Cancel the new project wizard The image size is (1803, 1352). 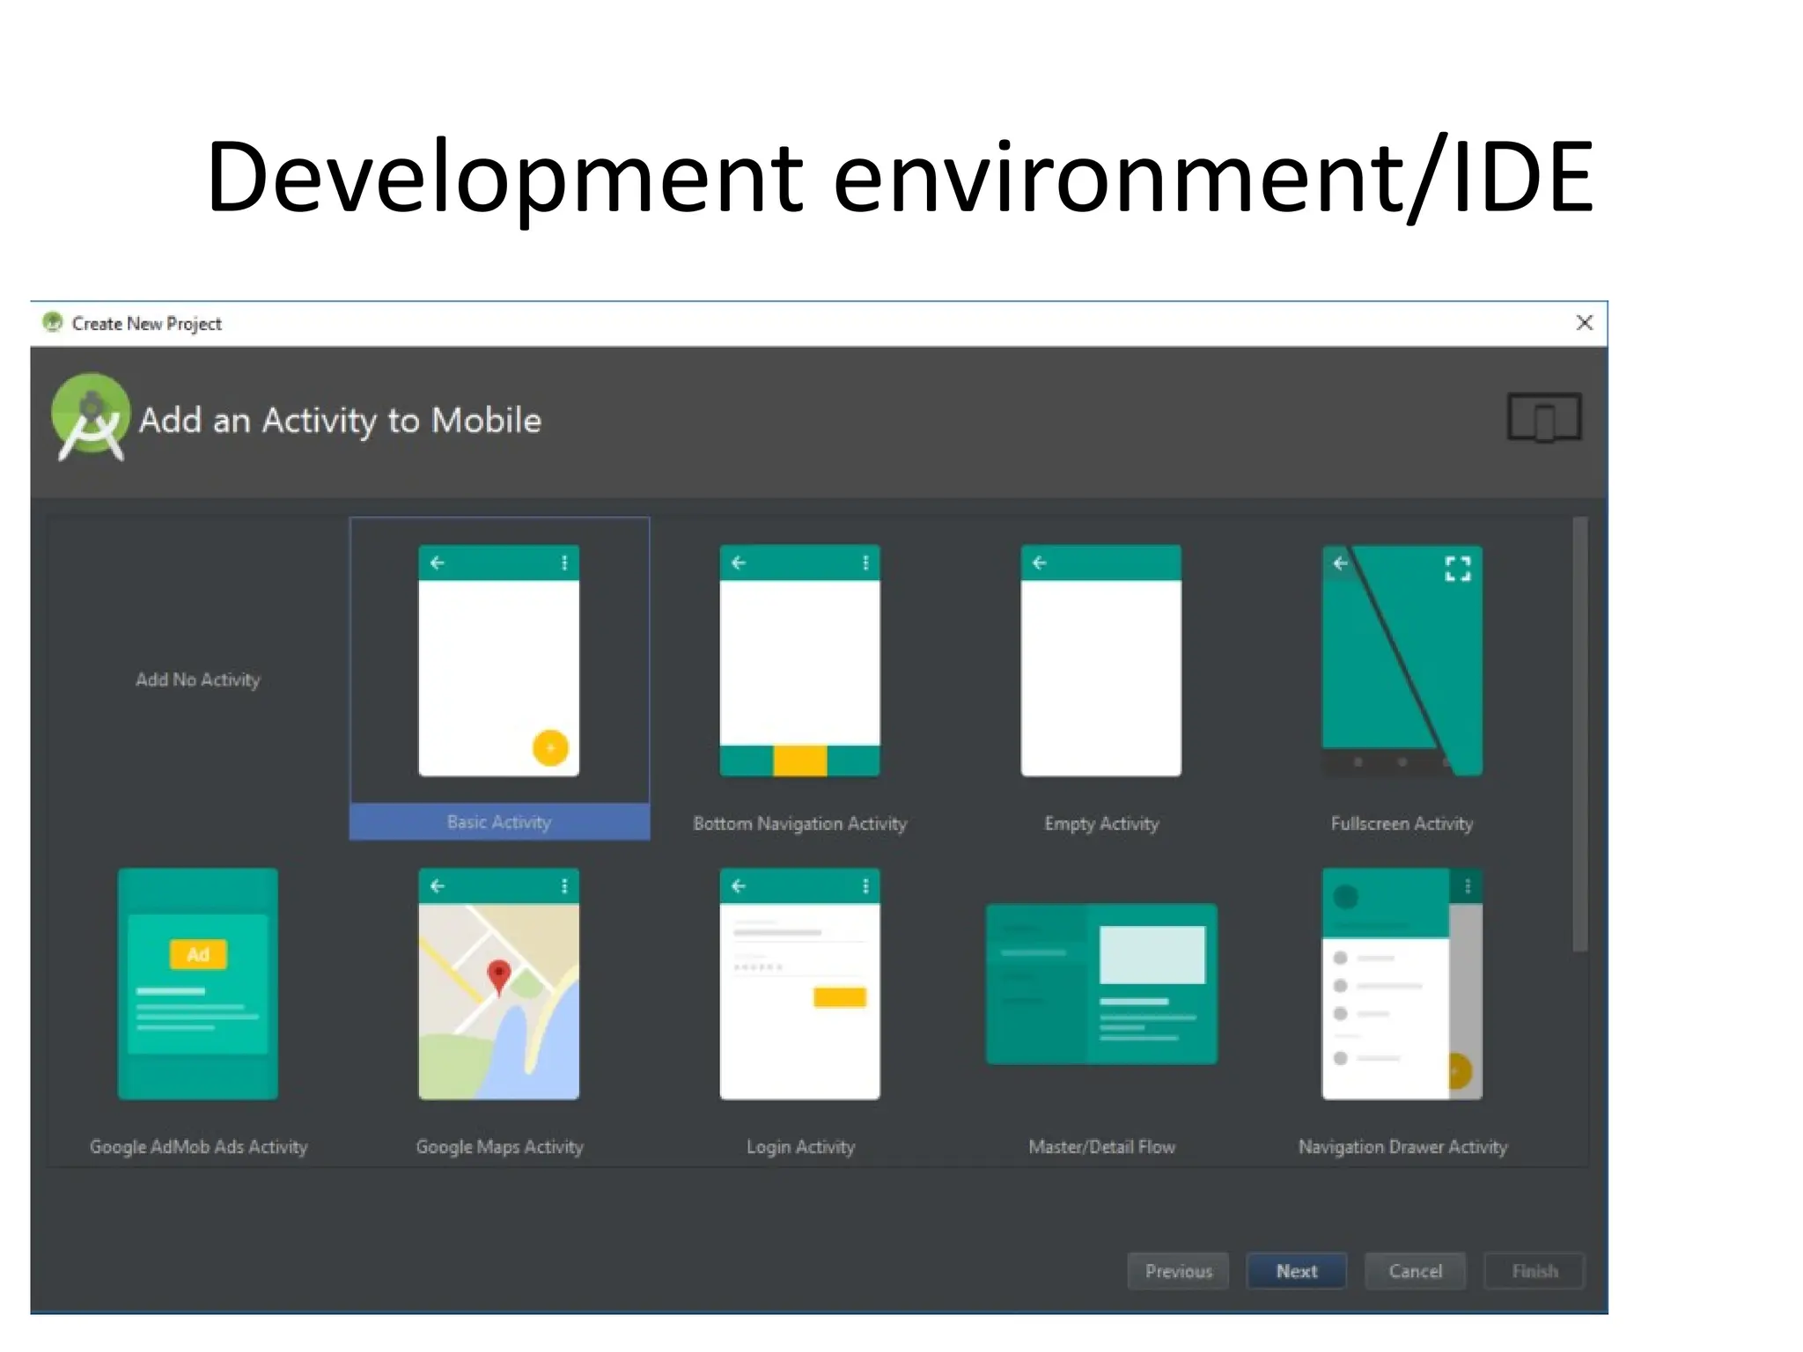coord(1415,1271)
